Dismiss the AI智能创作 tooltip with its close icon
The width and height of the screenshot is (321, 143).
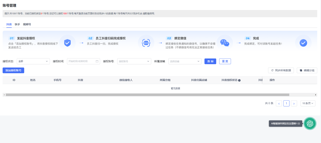click(x=298, y=124)
